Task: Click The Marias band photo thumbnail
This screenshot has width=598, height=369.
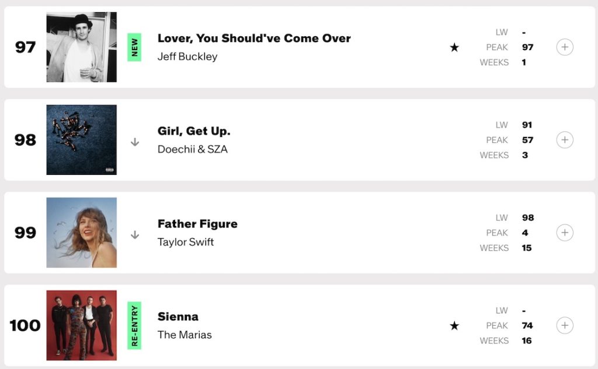Action: click(x=81, y=326)
